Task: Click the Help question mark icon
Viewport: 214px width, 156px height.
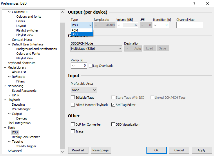Action: pyautogui.click(x=194, y=3)
